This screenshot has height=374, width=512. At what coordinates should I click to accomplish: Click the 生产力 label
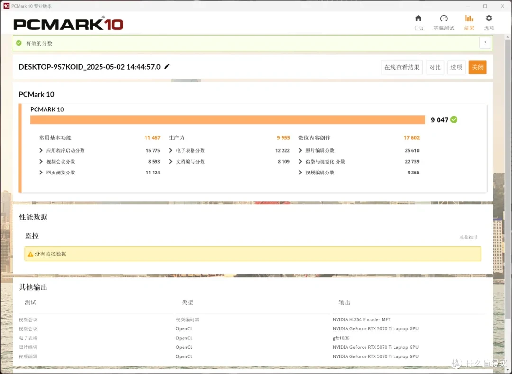(x=177, y=138)
